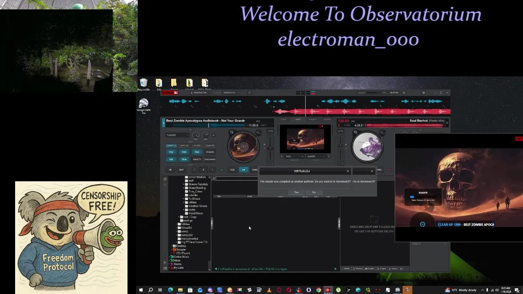Double the loop length with right arrow
The image size is (523, 294).
tap(212, 170)
